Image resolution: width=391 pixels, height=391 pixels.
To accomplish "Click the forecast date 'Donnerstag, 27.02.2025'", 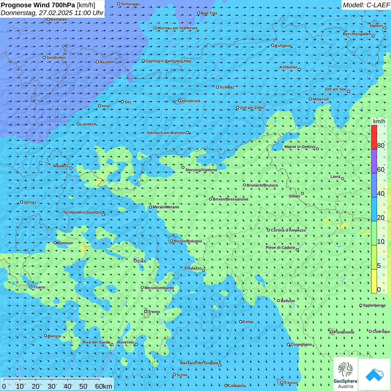I will click(x=36, y=13).
